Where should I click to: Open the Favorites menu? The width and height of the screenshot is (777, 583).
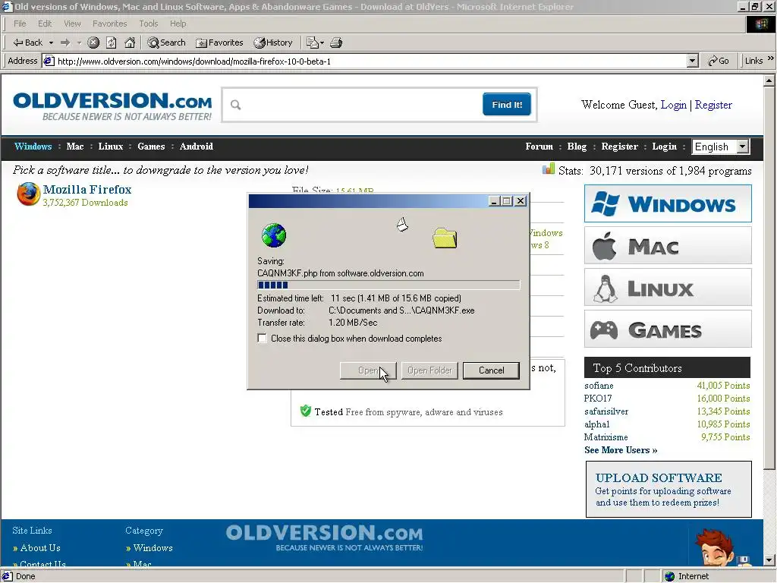pos(109,24)
